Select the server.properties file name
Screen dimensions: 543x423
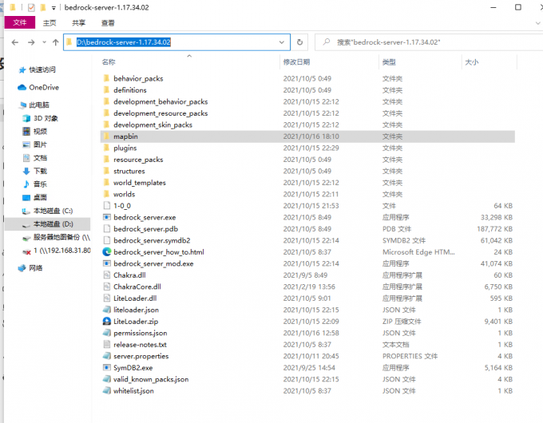click(x=141, y=356)
